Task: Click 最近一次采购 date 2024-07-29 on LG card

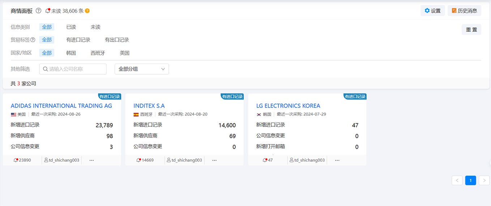Action: 302,114
